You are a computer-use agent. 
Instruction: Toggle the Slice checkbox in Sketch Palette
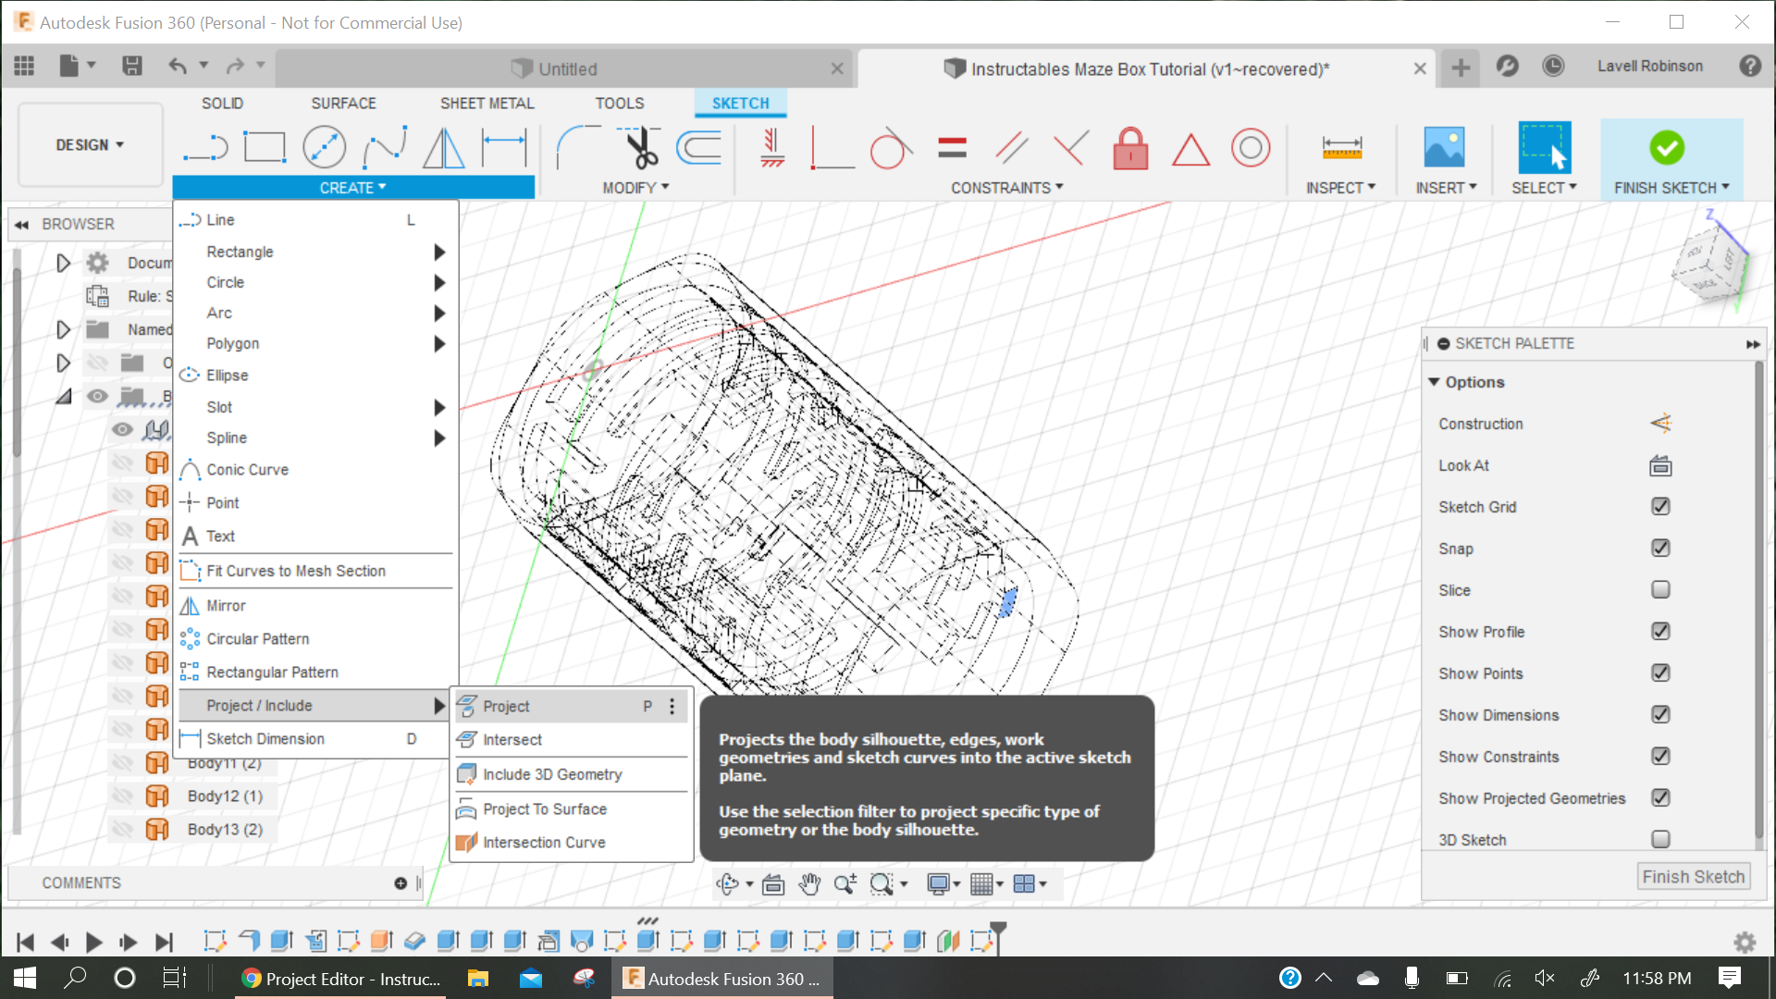pos(1660,590)
